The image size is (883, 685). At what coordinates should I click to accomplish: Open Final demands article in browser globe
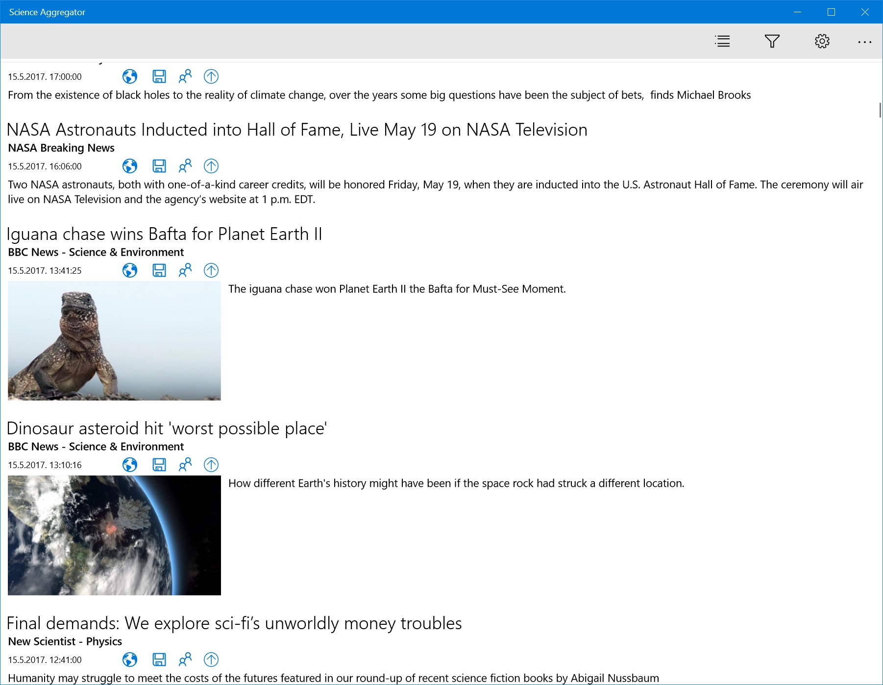(x=130, y=660)
